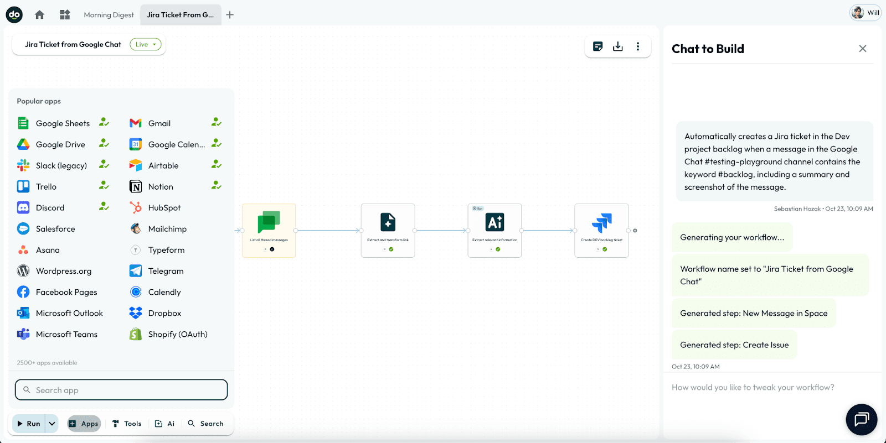The height and width of the screenshot is (443, 886).
Task: Add a new tab with plus button
Action: (x=230, y=15)
